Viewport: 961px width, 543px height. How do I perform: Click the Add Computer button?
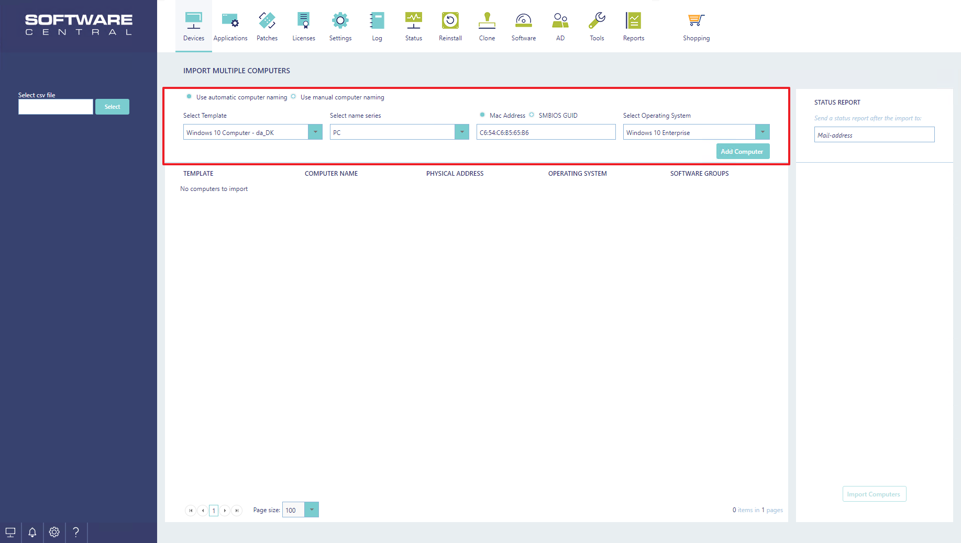742,152
